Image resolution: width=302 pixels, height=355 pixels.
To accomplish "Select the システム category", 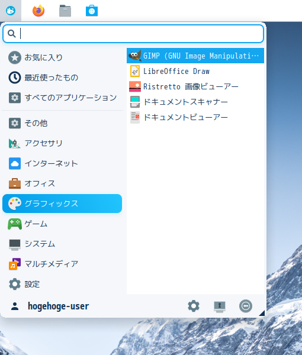I will click(62, 244).
